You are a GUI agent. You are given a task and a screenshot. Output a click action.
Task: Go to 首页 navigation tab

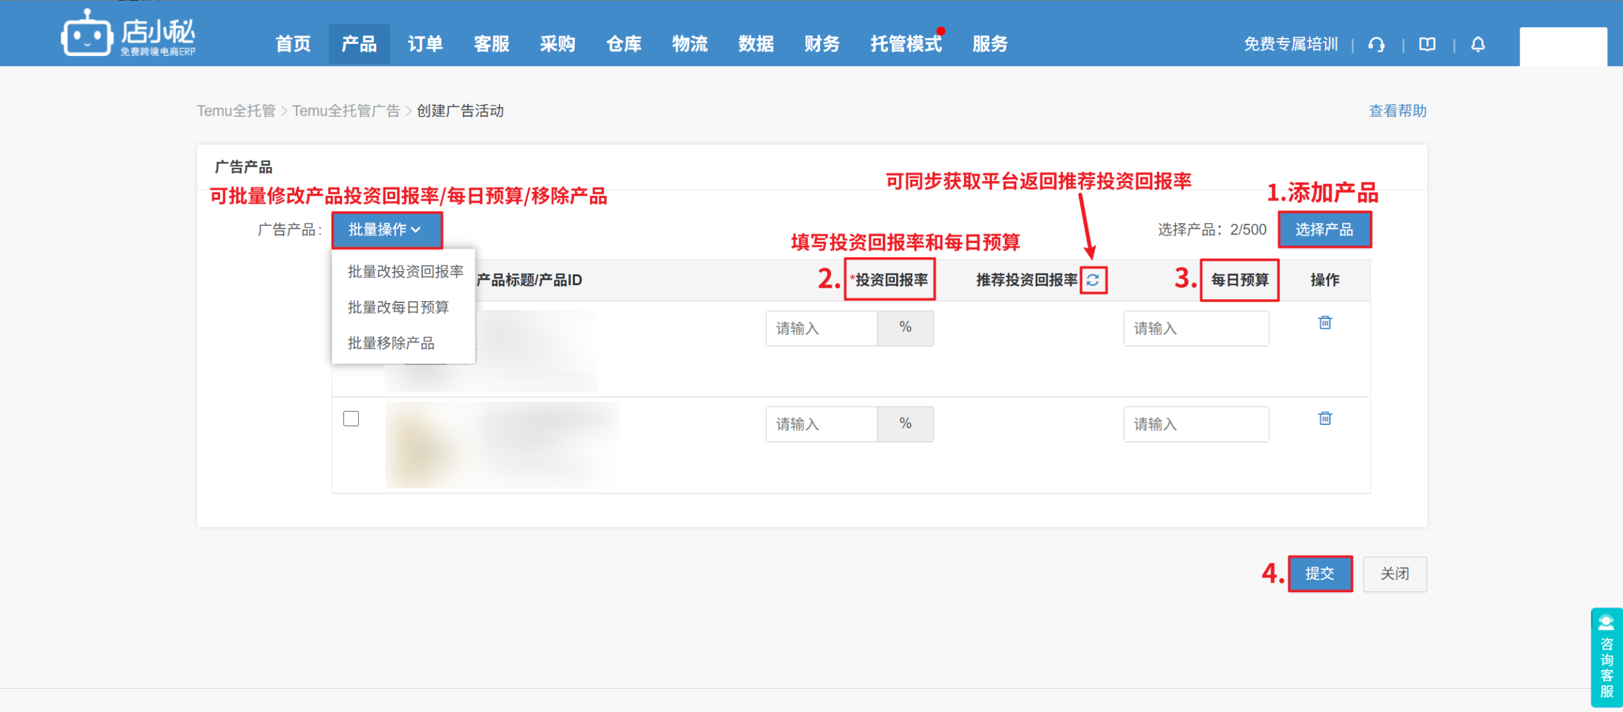(x=293, y=44)
